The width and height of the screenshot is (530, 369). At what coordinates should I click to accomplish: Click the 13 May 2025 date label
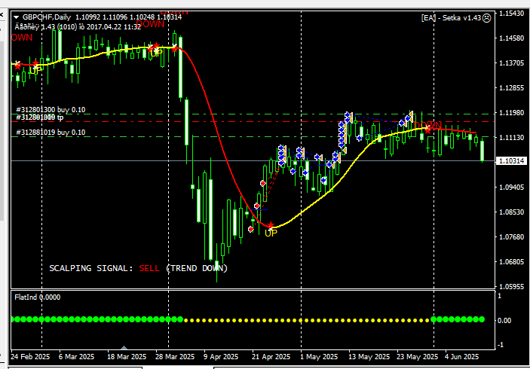(x=369, y=357)
